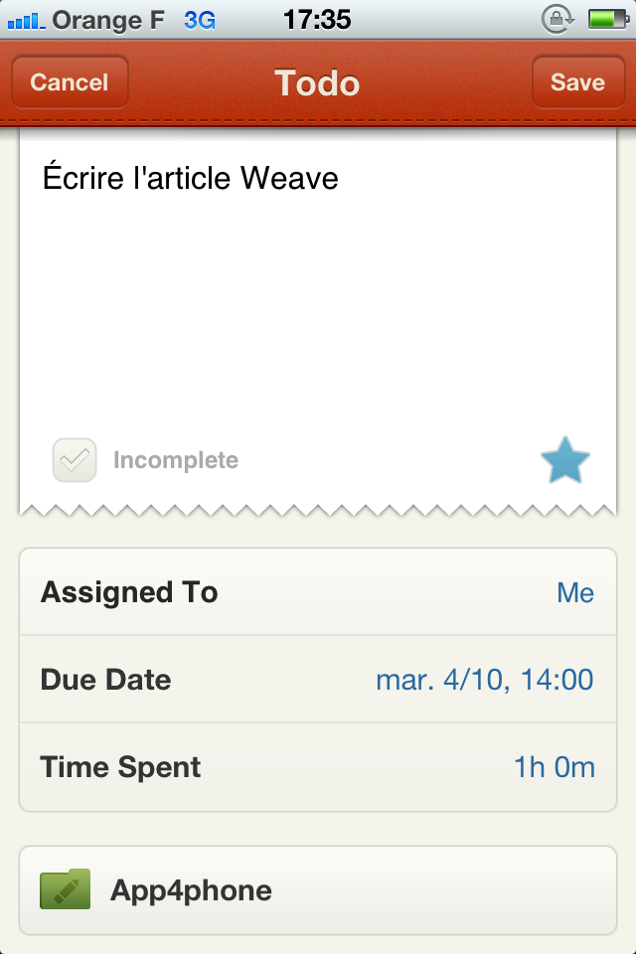636x954 pixels.
Task: Open the Due Date row
Action: [x=318, y=680]
